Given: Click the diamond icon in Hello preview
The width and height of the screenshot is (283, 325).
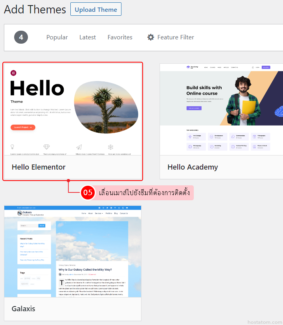Looking at the screenshot, I should [x=46, y=147].
